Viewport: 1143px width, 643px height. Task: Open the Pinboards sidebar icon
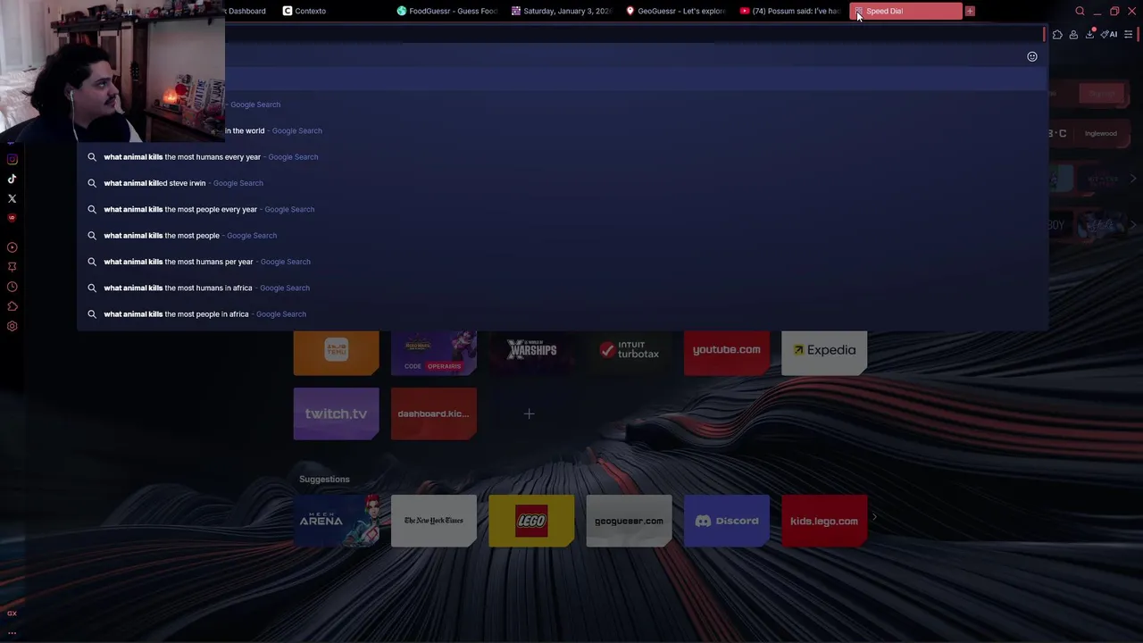pos(12,267)
